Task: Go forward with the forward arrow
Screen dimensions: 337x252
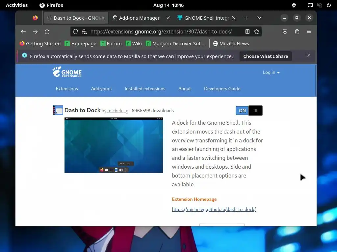Action: pyautogui.click(x=35, y=32)
